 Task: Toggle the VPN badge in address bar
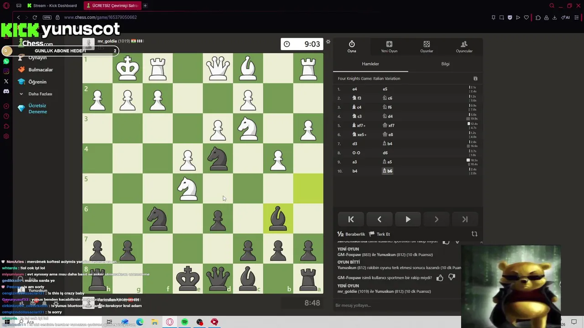[x=47, y=17]
